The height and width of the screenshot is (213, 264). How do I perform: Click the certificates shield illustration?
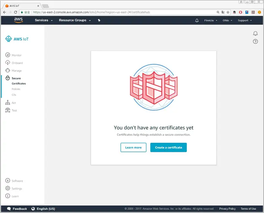154,87
